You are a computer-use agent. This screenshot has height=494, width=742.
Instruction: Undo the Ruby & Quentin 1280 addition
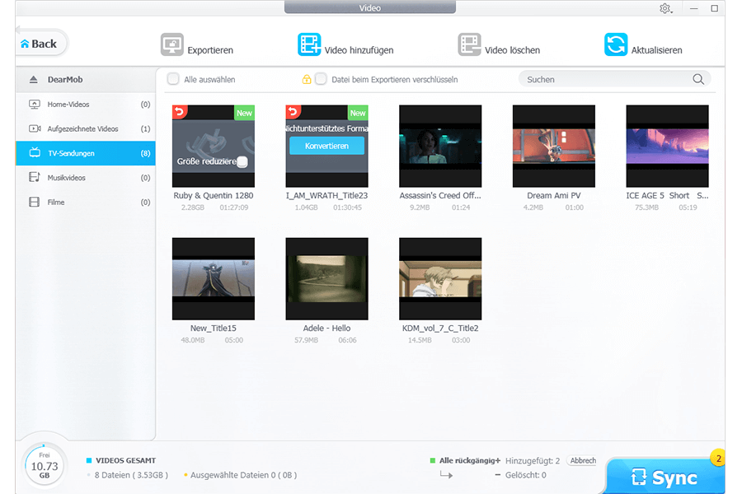(180, 112)
